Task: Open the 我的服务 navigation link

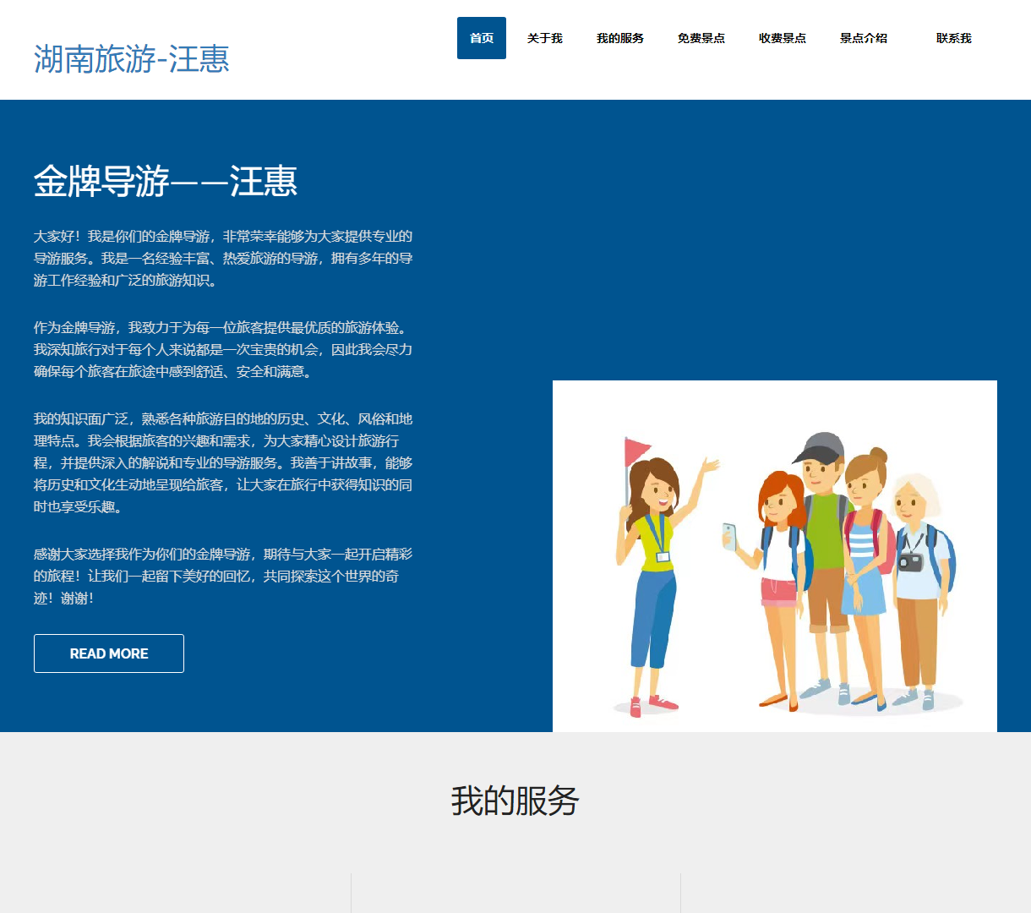Action: pyautogui.click(x=619, y=37)
